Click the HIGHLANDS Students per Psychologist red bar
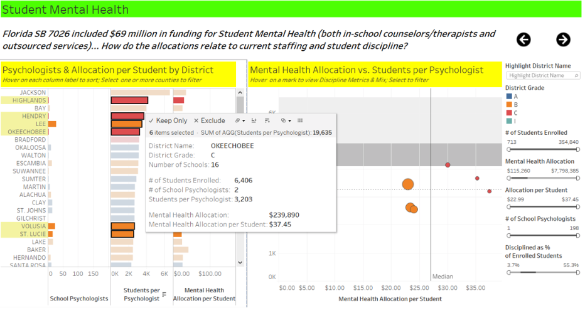This screenshot has width=585, height=313. point(129,100)
